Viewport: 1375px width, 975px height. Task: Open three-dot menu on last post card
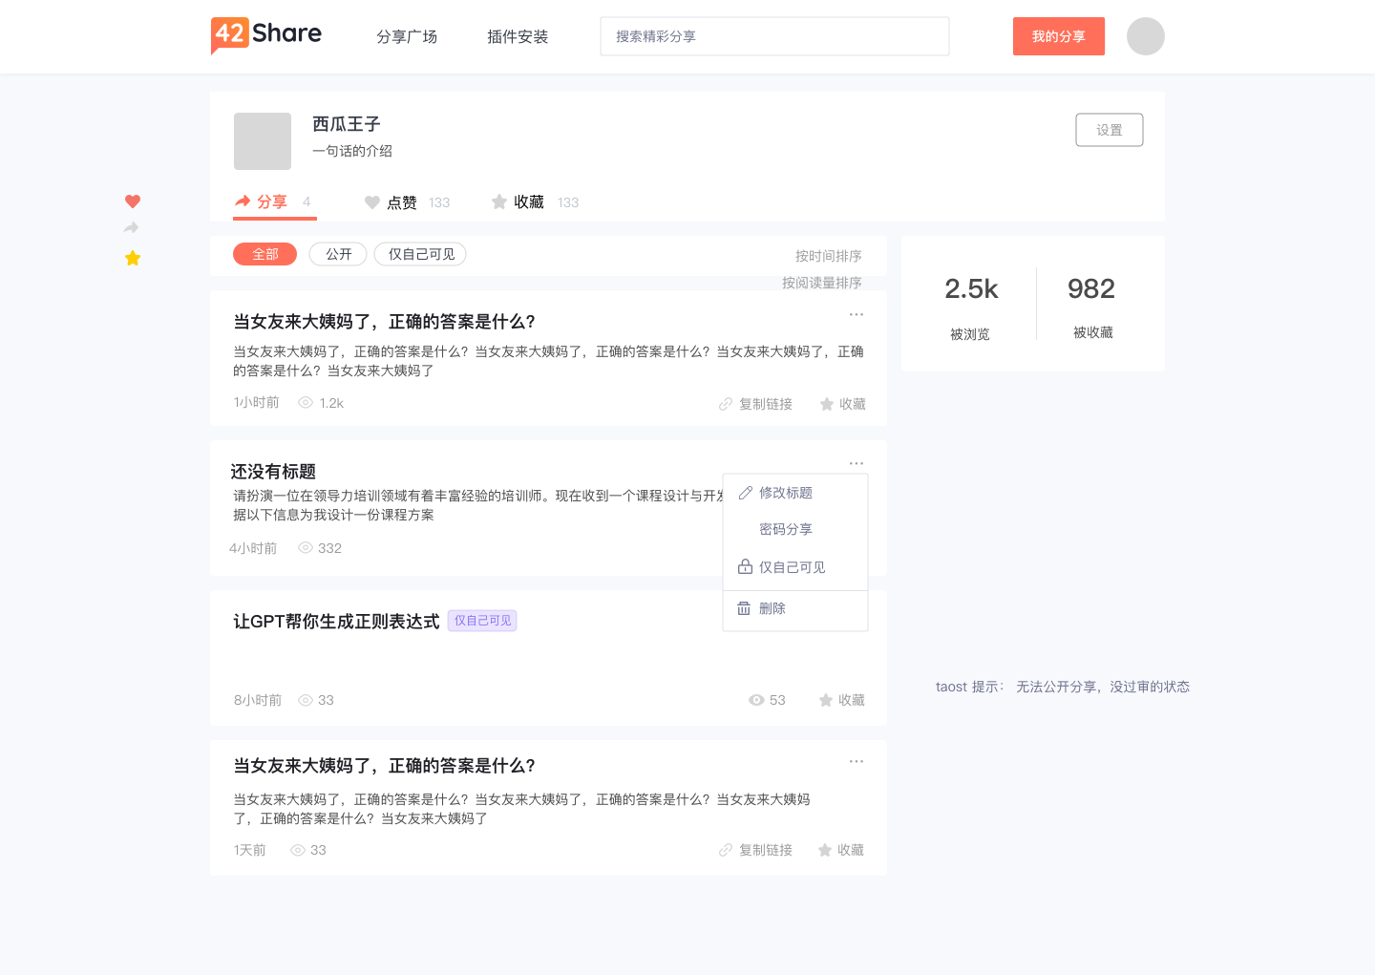click(x=857, y=761)
